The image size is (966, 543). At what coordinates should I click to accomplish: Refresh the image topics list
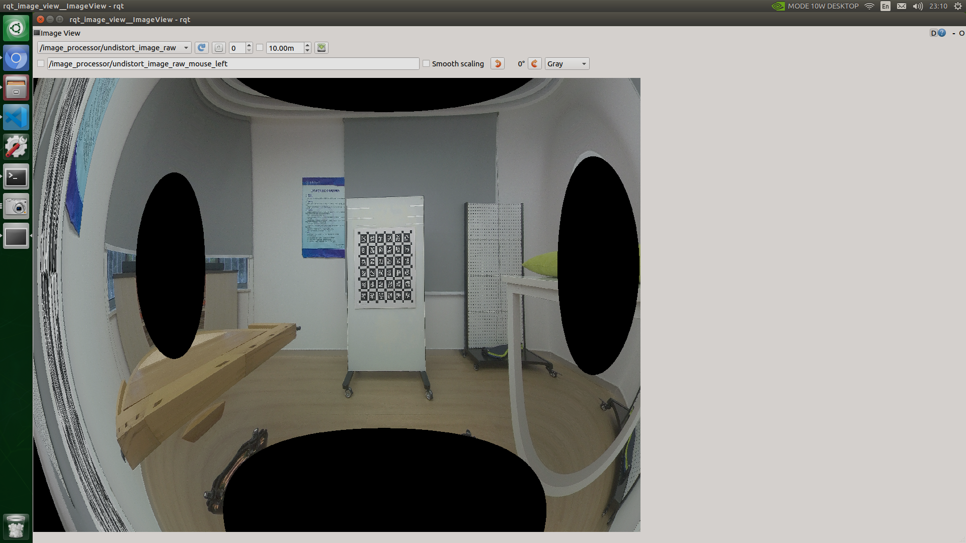(201, 48)
